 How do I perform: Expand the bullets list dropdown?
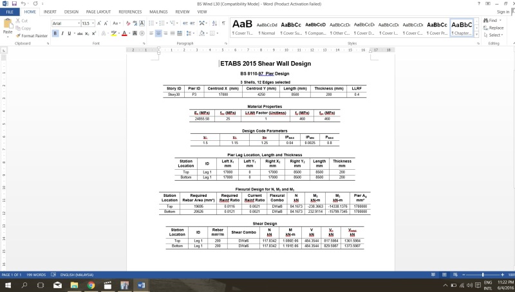click(156, 23)
